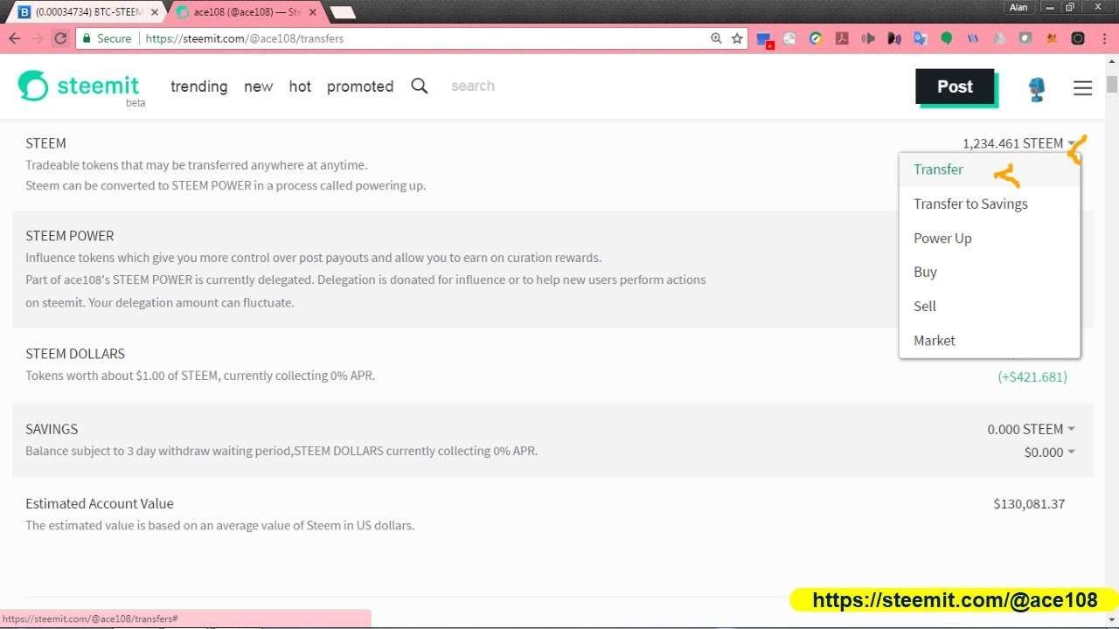Select Power Up option

990,238
